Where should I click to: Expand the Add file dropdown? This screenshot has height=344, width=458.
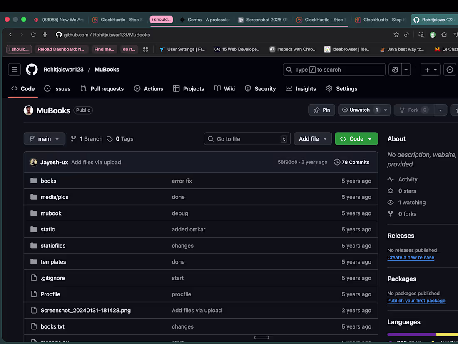[313, 139]
